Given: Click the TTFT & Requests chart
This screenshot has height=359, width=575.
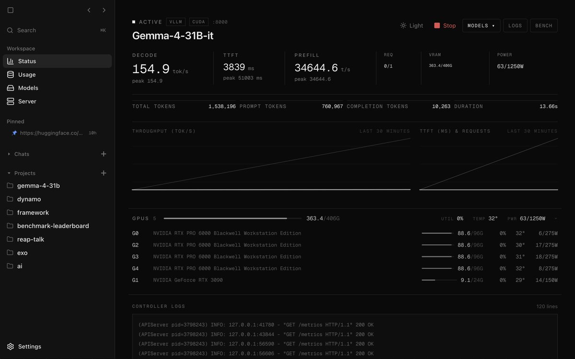Looking at the screenshot, I should coord(489,164).
